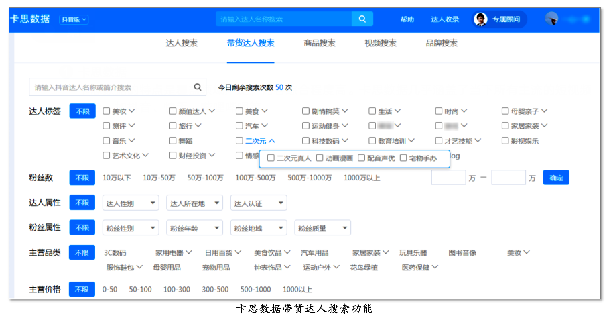611x322 pixels.
Task: Open the user profile avatar
Action: [551, 19]
